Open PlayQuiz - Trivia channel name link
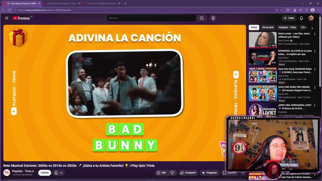The width and height of the screenshot is (322, 181). pos(22,171)
